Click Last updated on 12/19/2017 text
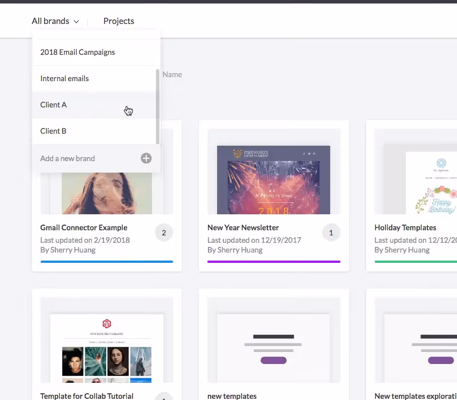The image size is (457, 400). [x=254, y=240]
